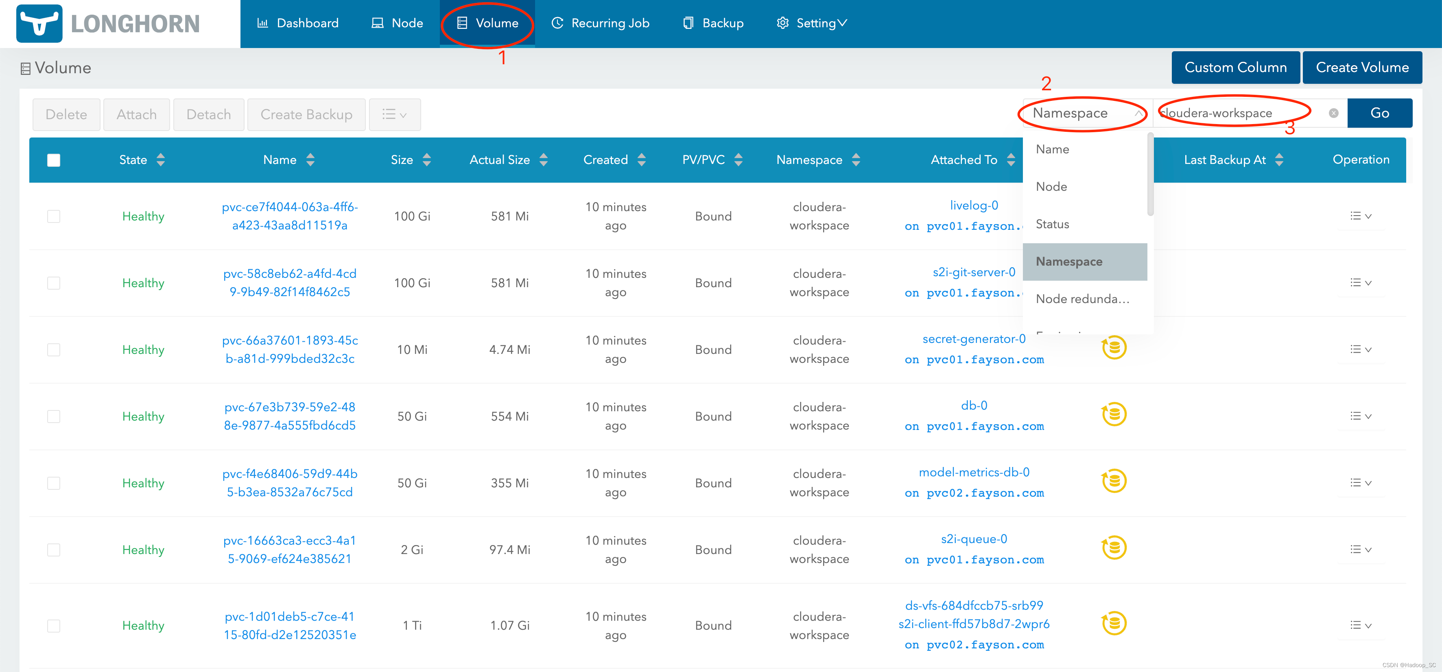Sort by Last Backup At arrows

[x=1279, y=160]
